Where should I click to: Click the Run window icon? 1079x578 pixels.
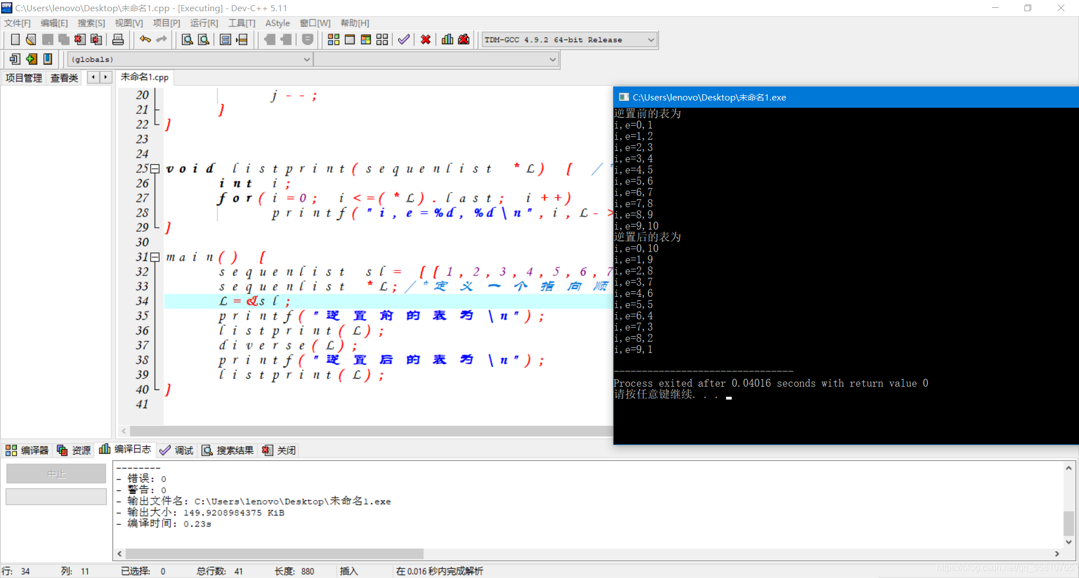coord(350,40)
